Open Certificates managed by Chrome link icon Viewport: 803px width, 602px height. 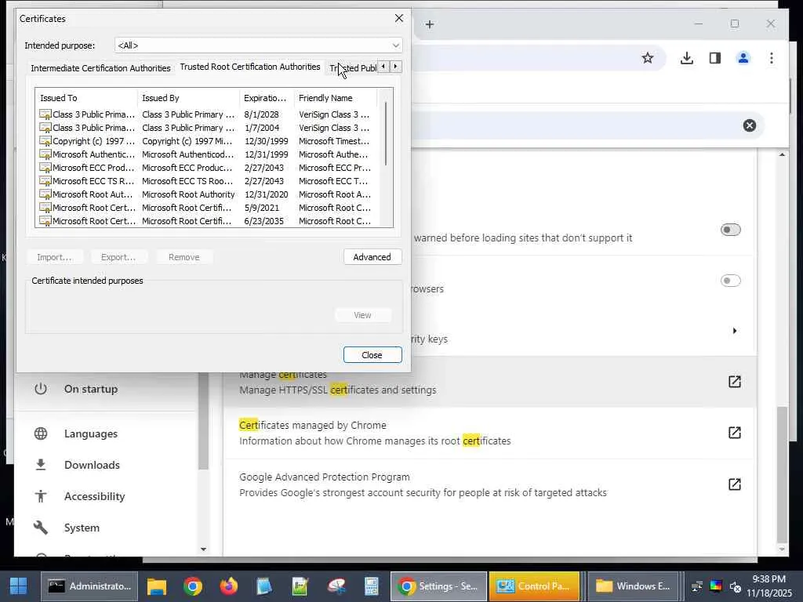pyautogui.click(x=734, y=433)
